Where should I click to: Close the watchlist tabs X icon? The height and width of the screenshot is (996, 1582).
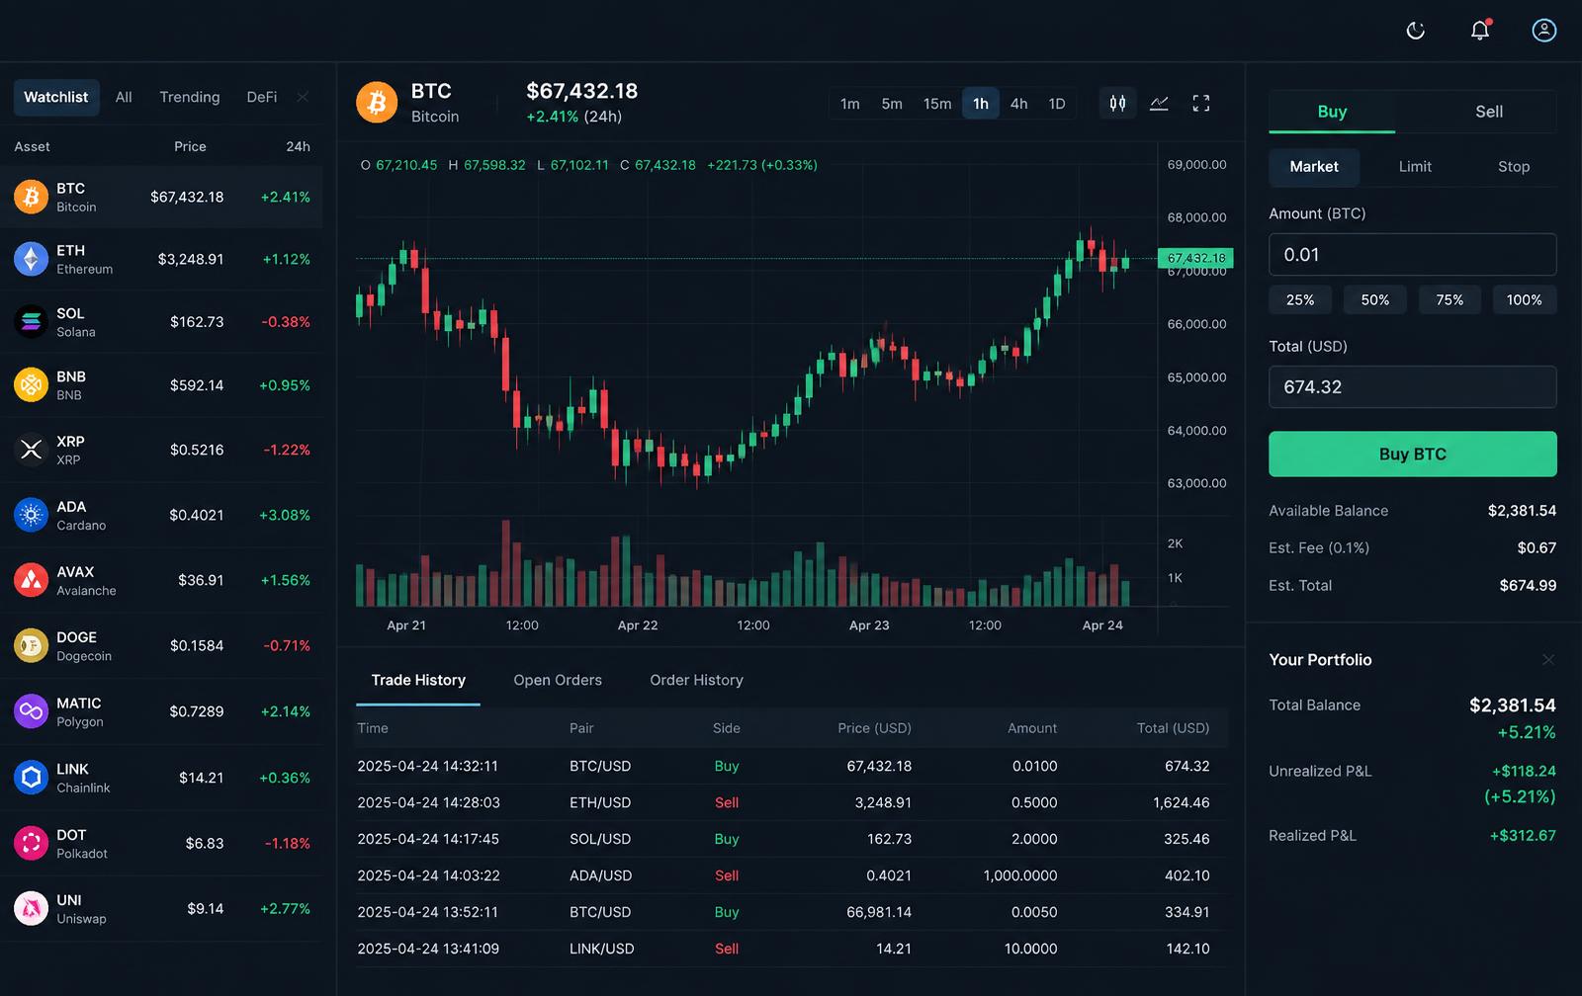click(303, 97)
